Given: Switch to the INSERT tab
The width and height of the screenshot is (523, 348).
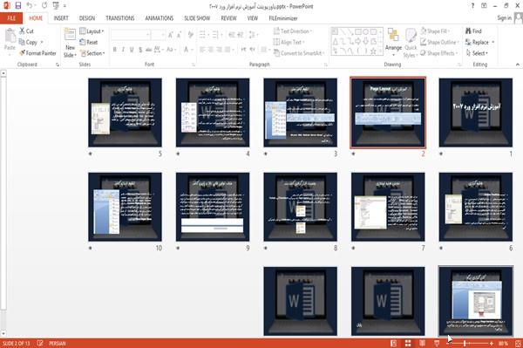Looking at the screenshot, I should click(x=61, y=18).
